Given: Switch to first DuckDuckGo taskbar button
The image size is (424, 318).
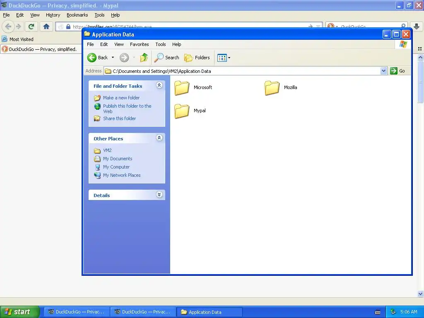Looking at the screenshot, I should pos(77,312).
